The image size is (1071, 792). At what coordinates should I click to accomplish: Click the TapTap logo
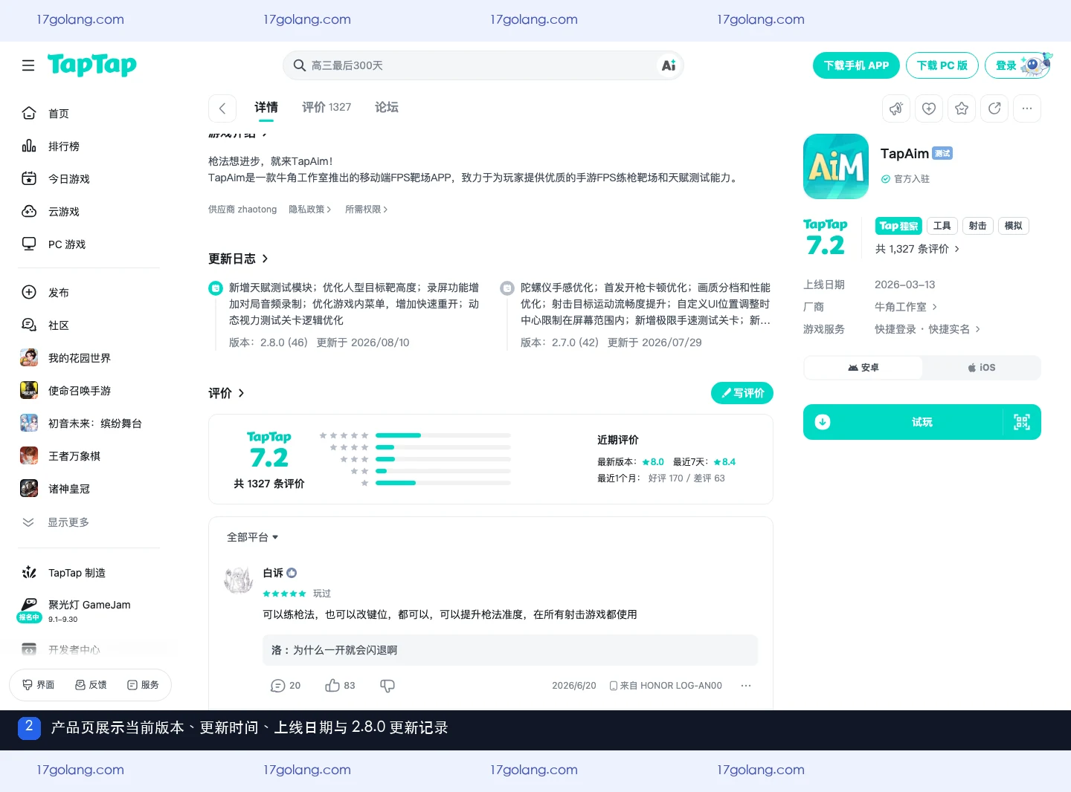click(x=92, y=65)
